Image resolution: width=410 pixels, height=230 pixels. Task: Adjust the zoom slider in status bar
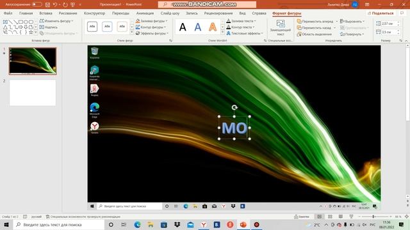373,217
